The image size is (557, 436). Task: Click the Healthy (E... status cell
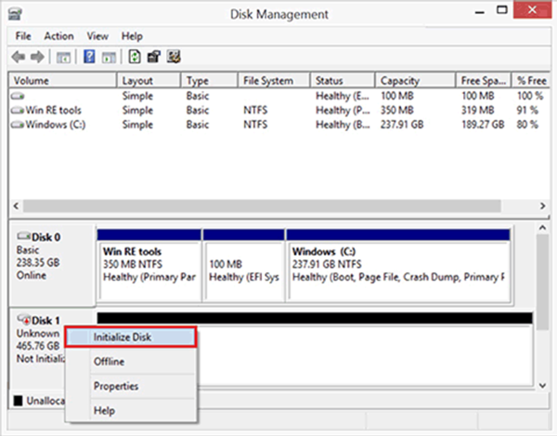343,96
